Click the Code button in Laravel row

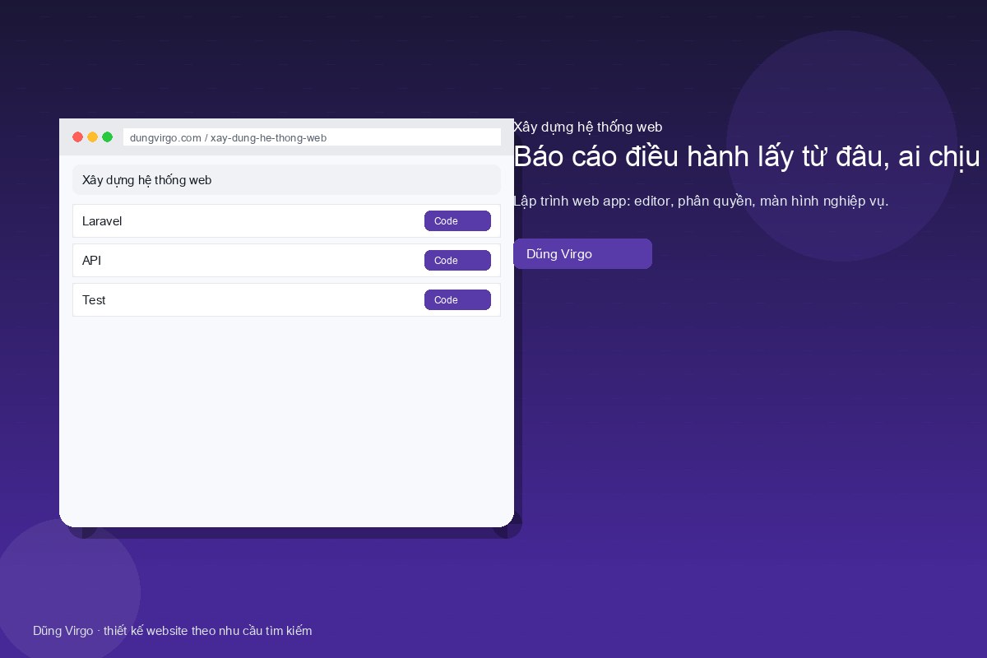(457, 221)
